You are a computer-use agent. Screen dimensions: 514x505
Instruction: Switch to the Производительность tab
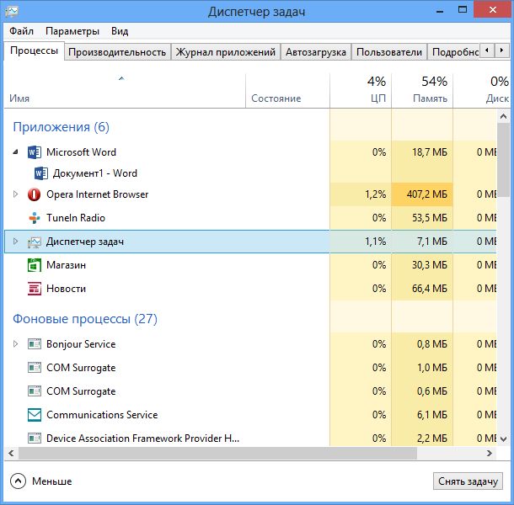point(117,52)
